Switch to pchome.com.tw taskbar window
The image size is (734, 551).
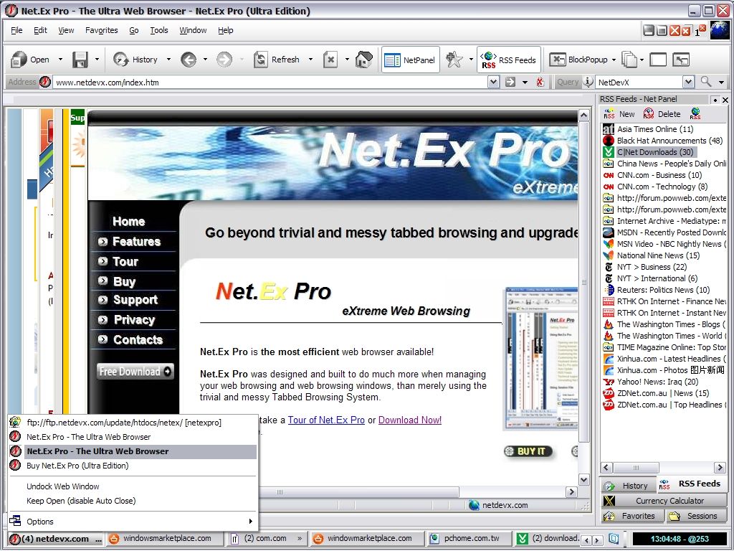468,538
